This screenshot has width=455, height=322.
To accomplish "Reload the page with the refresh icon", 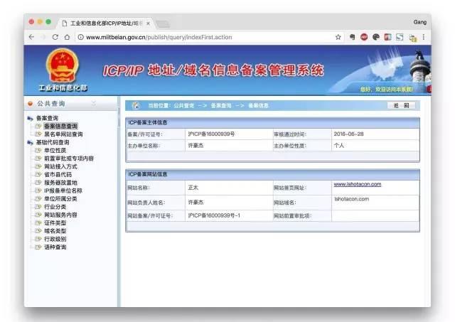I will pos(56,37).
